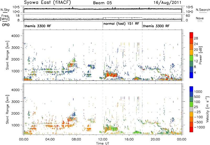The width and height of the screenshot is (210, 145).
Task: Click the '4000' tick of the power panel
Action: 15,36
